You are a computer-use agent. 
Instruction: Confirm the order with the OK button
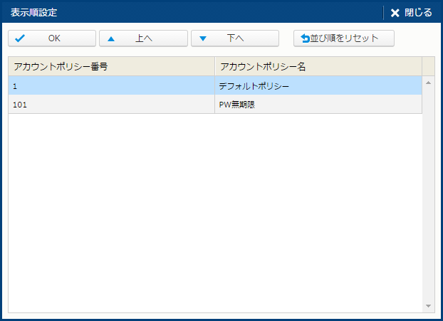[52, 38]
